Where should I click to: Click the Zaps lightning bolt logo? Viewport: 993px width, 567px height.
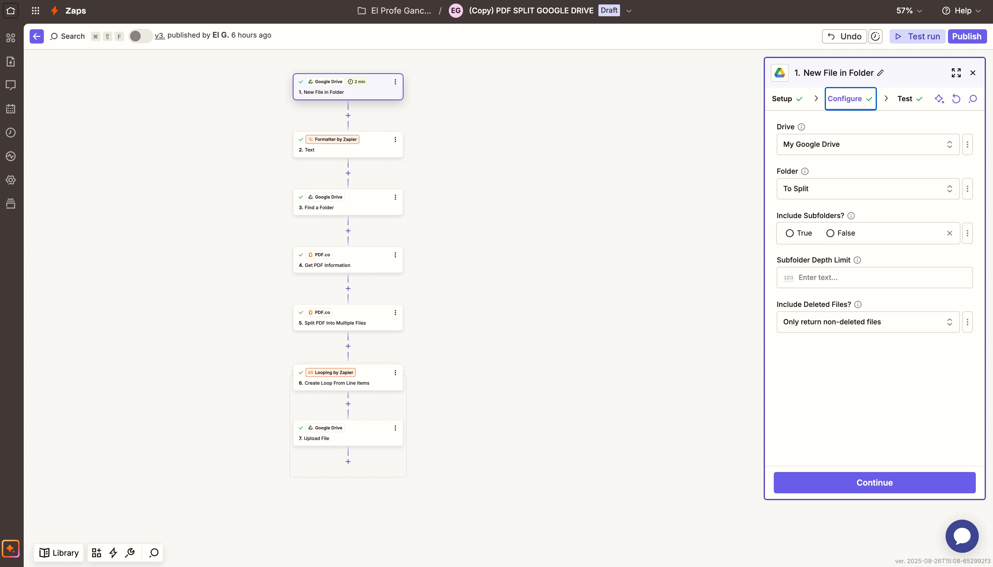pos(55,11)
